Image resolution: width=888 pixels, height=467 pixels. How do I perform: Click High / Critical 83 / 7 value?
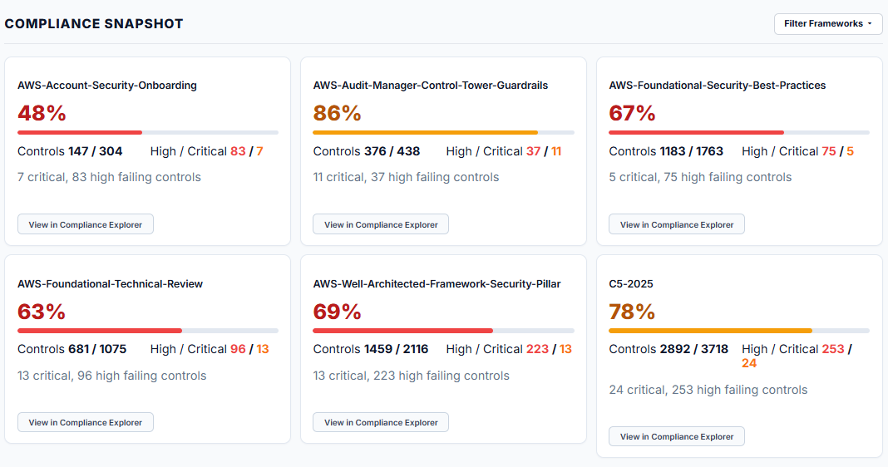coord(207,151)
